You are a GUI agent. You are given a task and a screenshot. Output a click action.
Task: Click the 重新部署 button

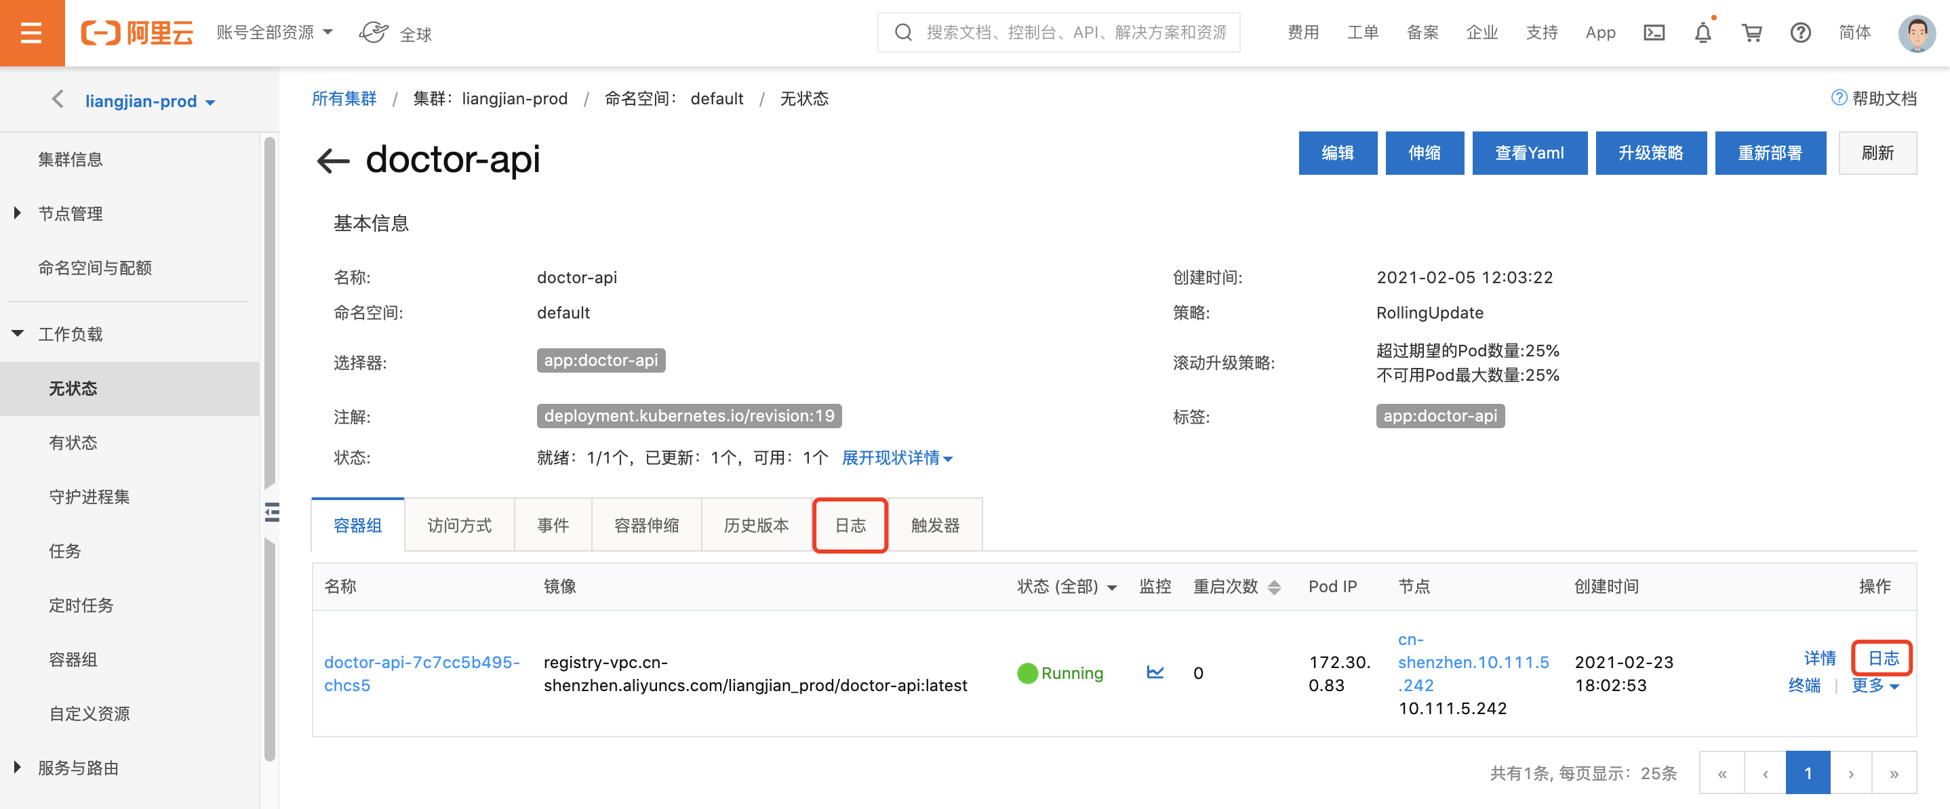pos(1769,153)
